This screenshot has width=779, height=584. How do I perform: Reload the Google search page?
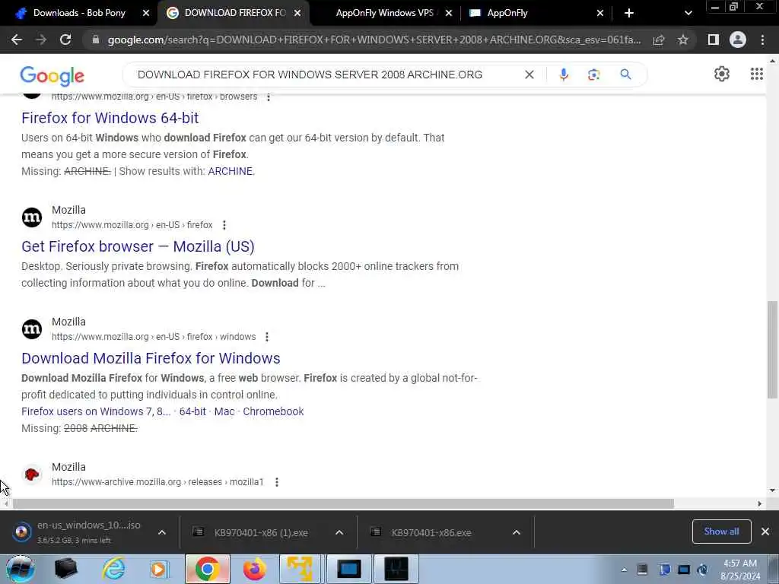pos(65,40)
